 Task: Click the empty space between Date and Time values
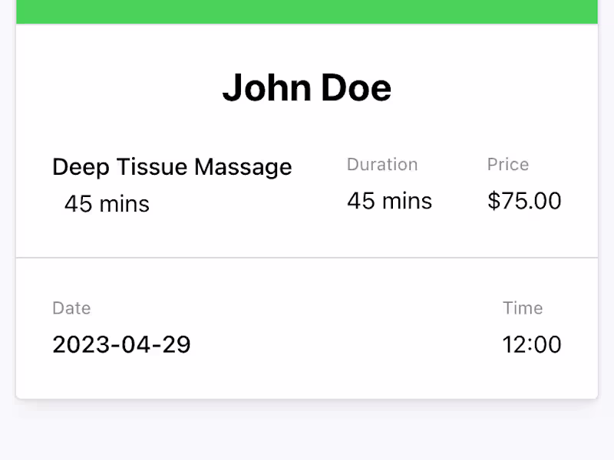point(345,345)
